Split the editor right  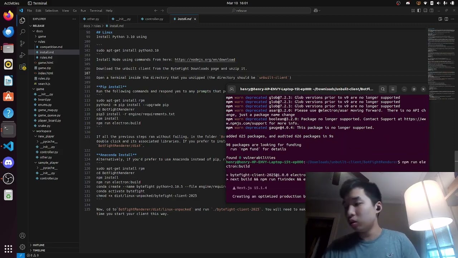[447, 19]
